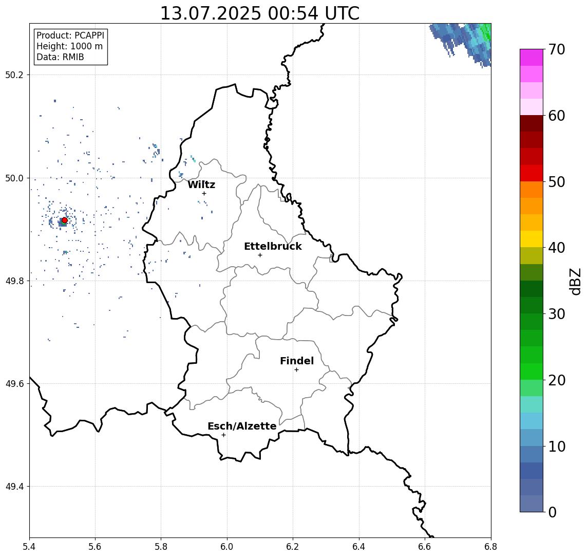Screen dimensions: 588x557
Task: Click the Wiltz station cross marker
Action: (204, 194)
